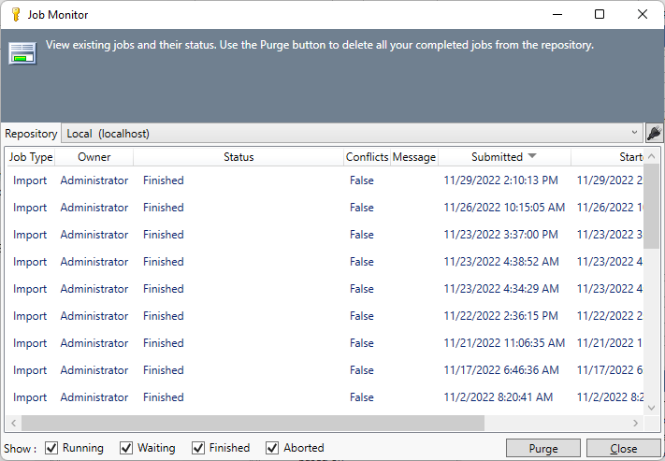Click the vertical scrollbar up arrow
Viewport: 665px width, 461px height.
tap(651, 156)
